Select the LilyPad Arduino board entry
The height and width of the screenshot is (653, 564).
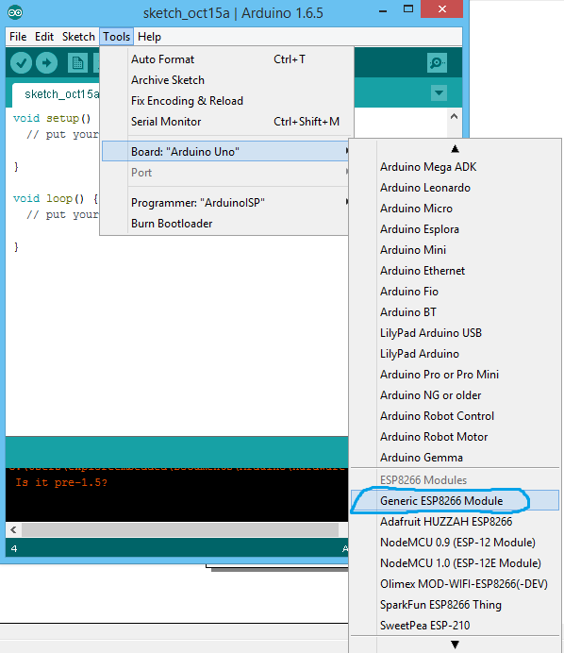(x=455, y=354)
